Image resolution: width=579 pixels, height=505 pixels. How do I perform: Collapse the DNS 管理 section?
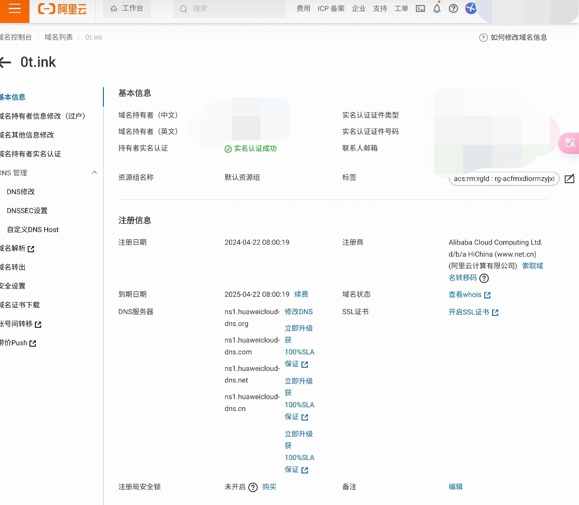[x=94, y=173]
